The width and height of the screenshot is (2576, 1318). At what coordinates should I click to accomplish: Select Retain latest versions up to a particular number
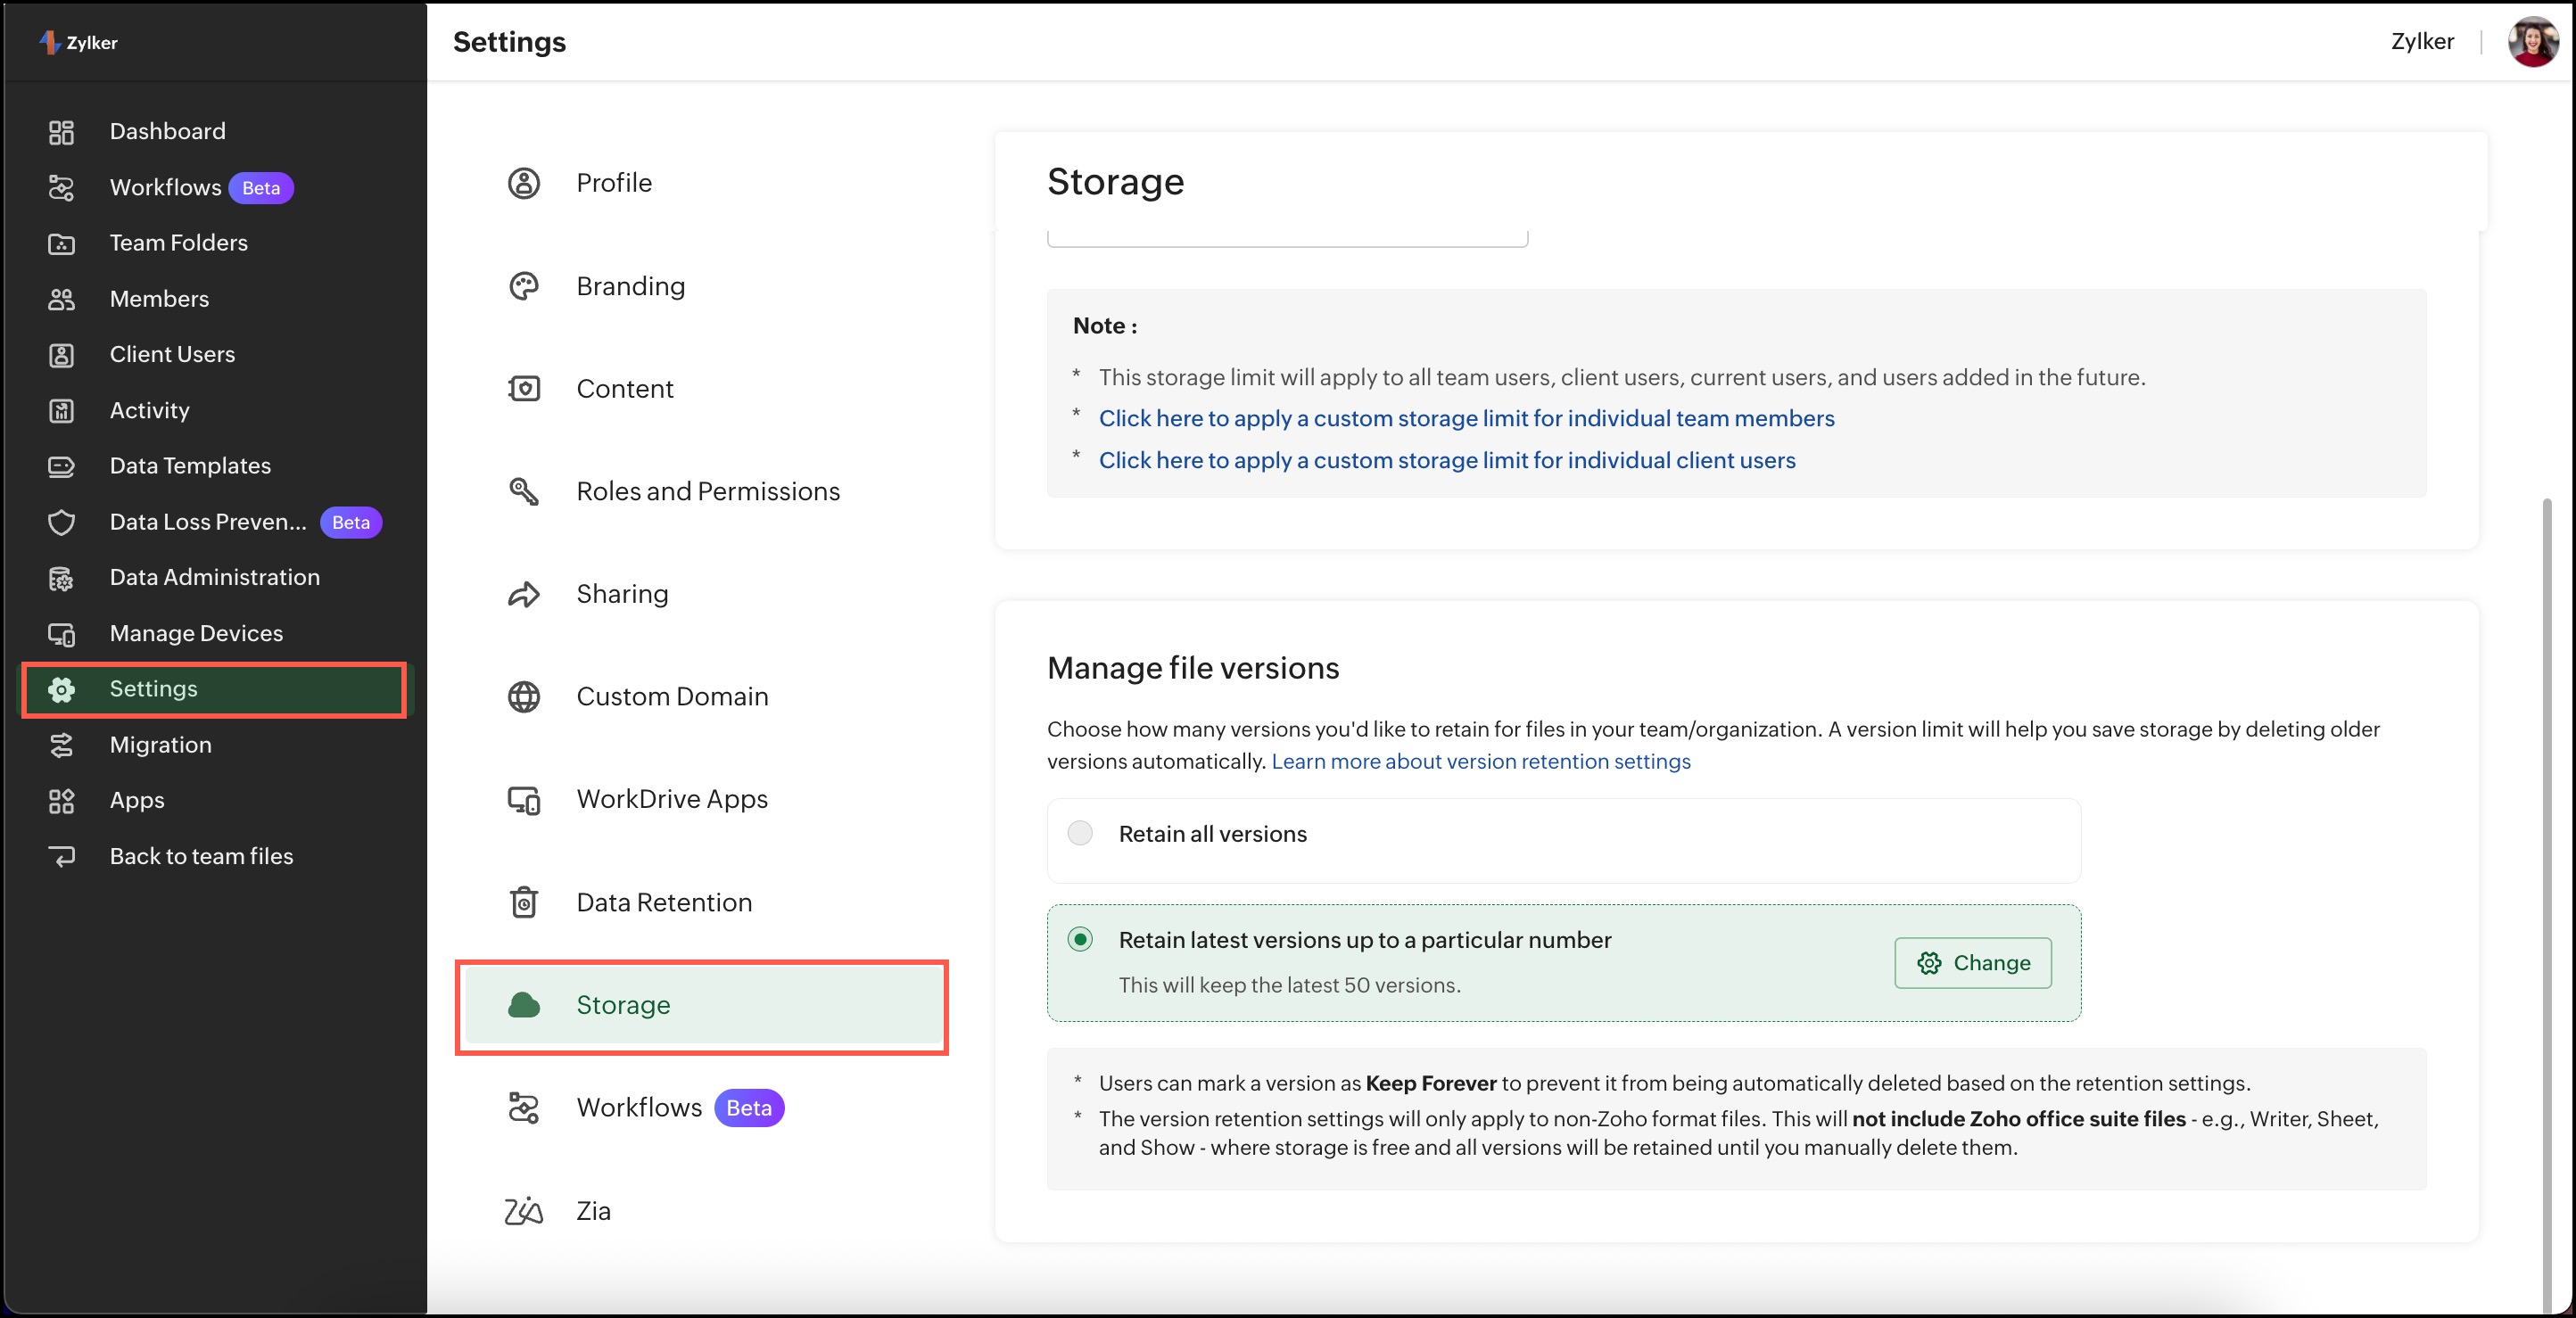click(1080, 940)
